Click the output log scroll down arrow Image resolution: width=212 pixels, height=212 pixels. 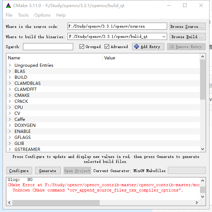(x=202, y=197)
